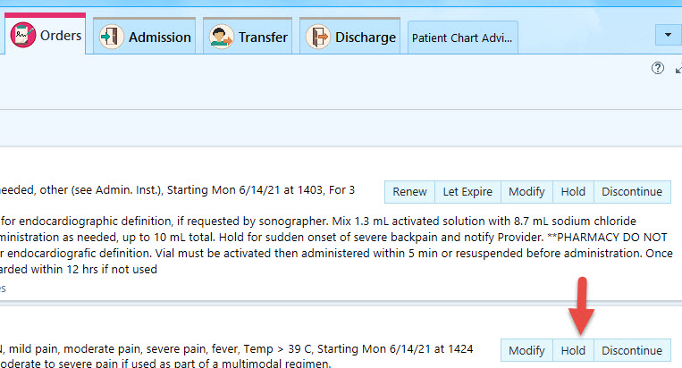This screenshot has width=682, height=368.
Task: Discontinue the order starting at 1424
Action: [632, 350]
